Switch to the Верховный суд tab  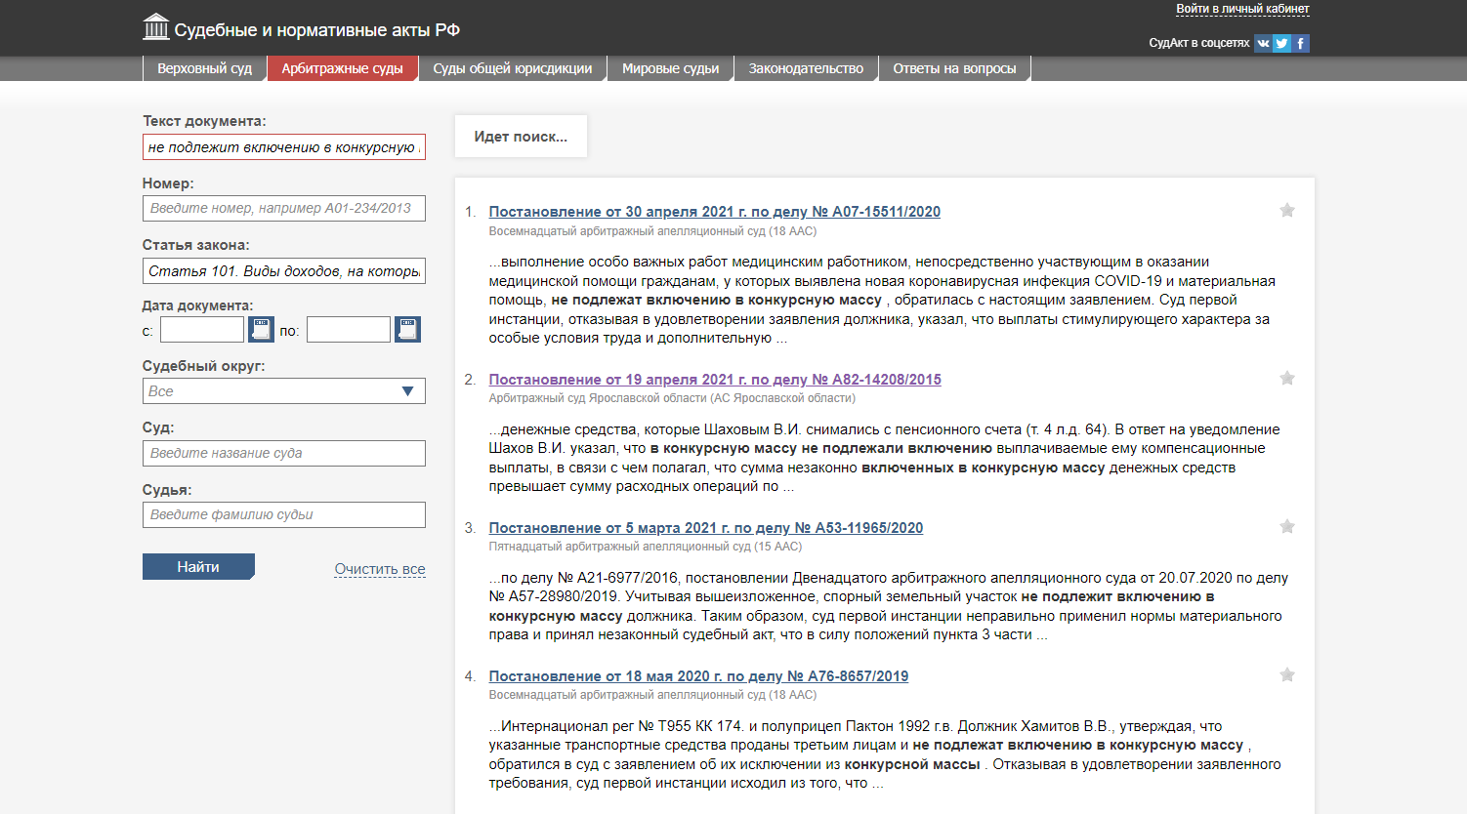tap(204, 68)
